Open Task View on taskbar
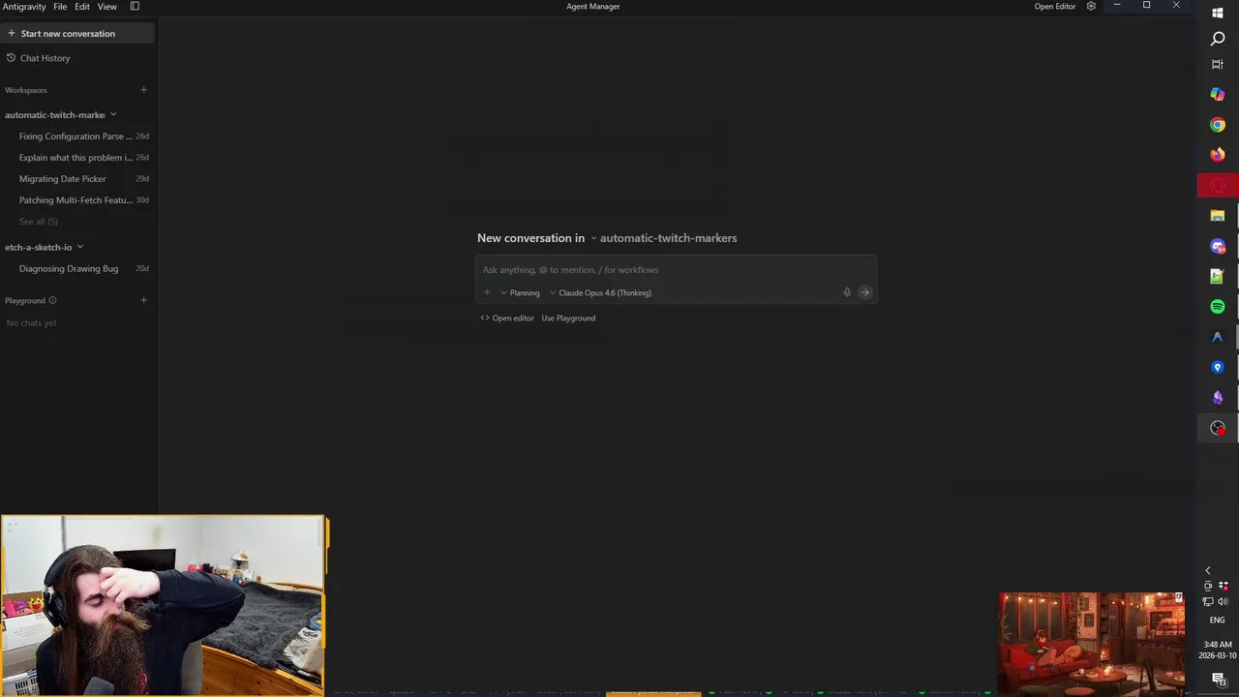This screenshot has width=1239, height=697. (x=1218, y=64)
